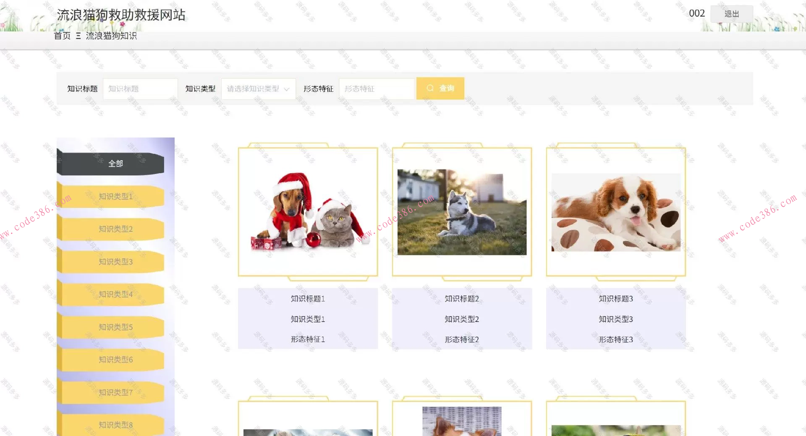Open the 知识类型 dropdown
The height and width of the screenshot is (436, 806).
click(x=258, y=88)
